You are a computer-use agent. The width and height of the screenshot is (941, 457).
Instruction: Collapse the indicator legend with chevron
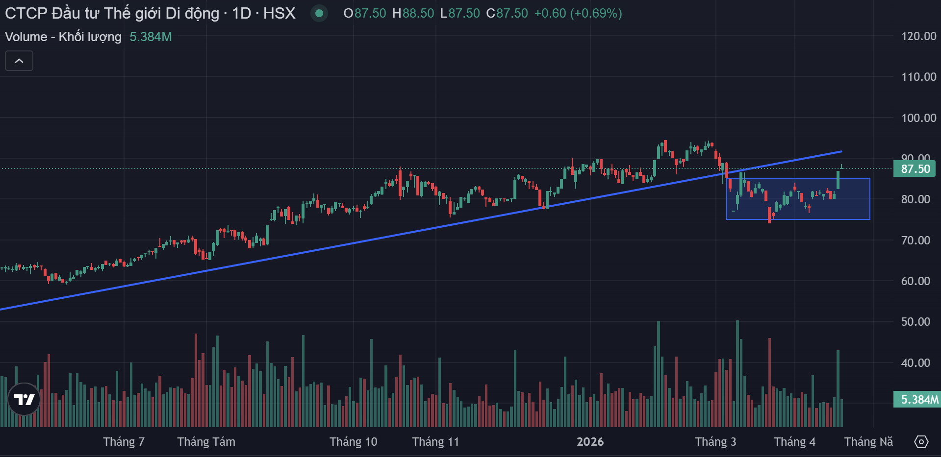[19, 61]
